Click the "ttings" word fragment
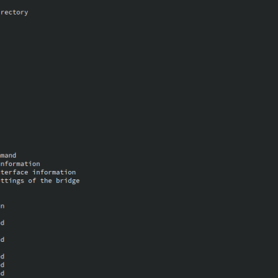Screen dimensions: 278x278 point(13,181)
